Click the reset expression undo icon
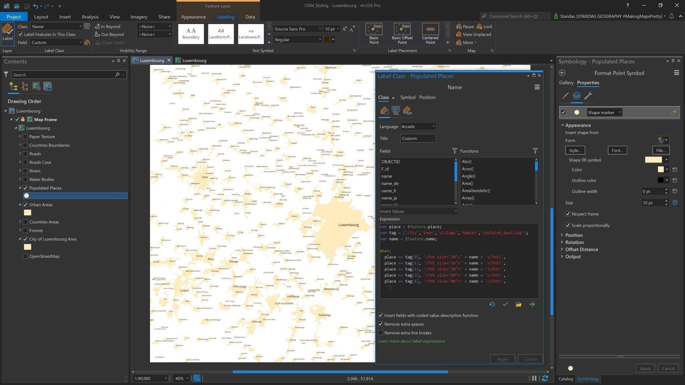The height and width of the screenshot is (385, 685). (492, 304)
